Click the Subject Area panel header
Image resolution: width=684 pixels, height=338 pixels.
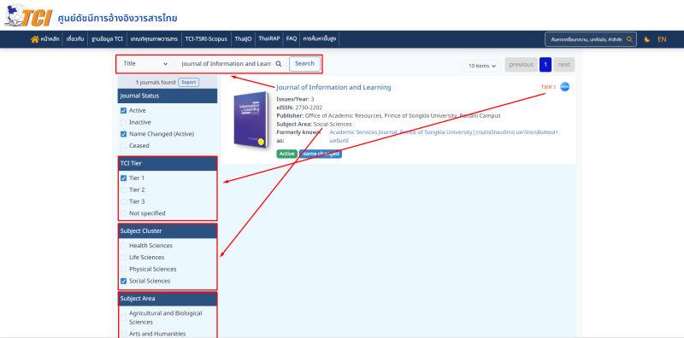click(x=168, y=299)
